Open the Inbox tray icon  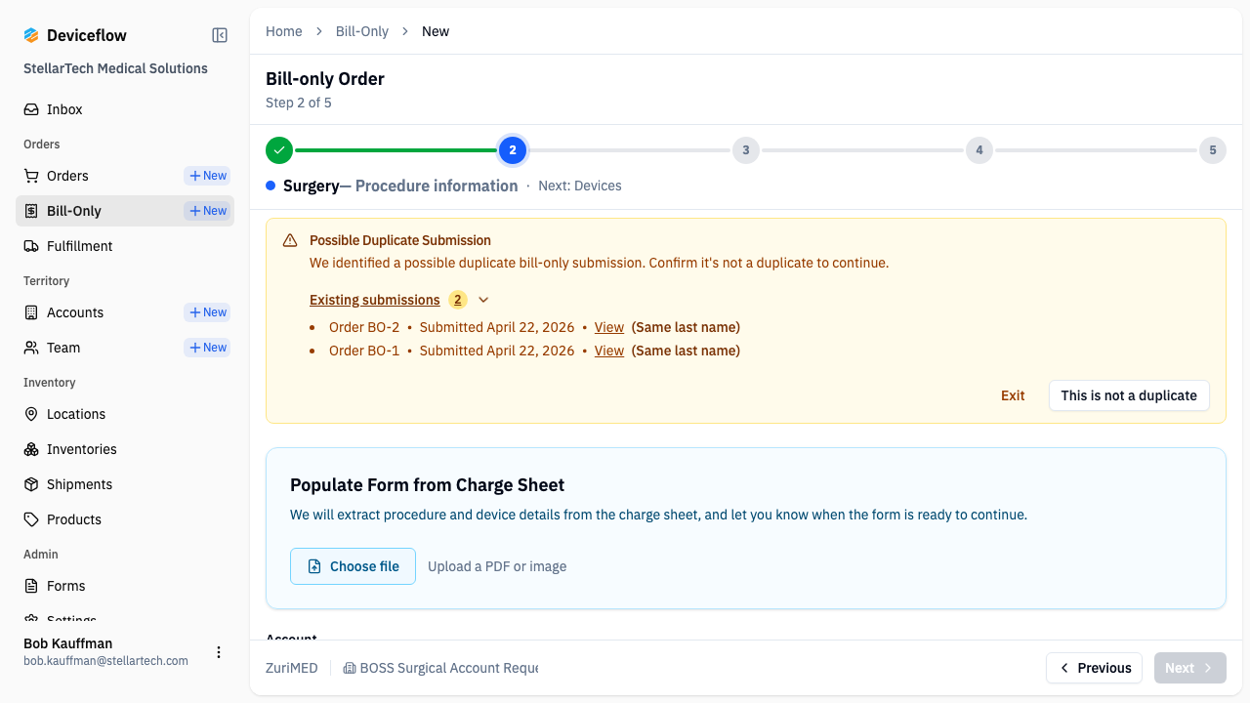[31, 109]
